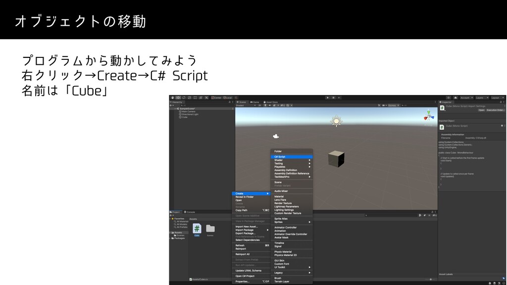This screenshot has height=285, width=507.
Task: Open component editor tools icon beside camera
Action: (379, 105)
